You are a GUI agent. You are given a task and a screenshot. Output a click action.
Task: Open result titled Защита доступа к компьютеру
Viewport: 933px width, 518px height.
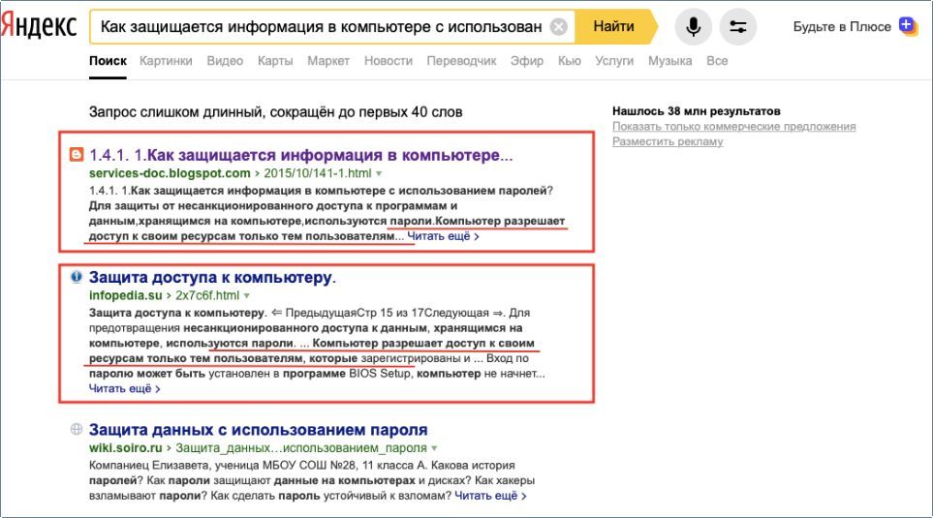coord(212,277)
